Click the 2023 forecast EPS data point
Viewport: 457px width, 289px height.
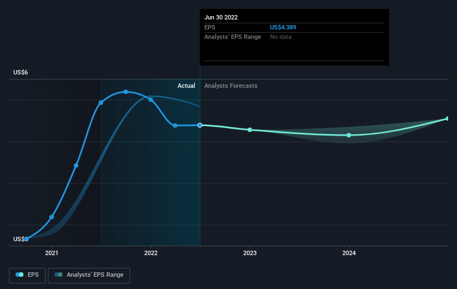pos(250,130)
